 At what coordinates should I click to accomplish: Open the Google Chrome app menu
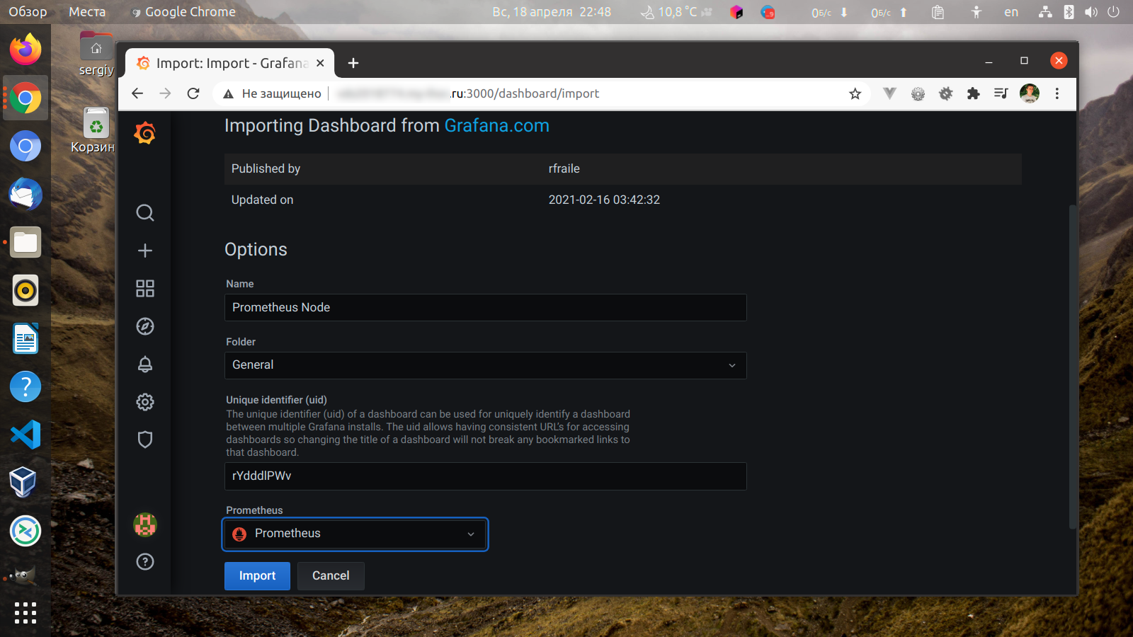coord(183,12)
